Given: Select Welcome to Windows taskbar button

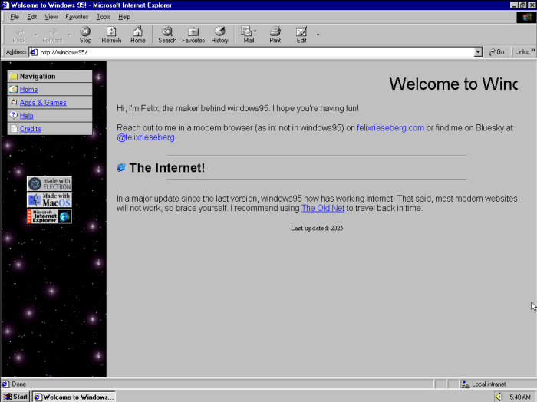Looking at the screenshot, I should [x=74, y=397].
